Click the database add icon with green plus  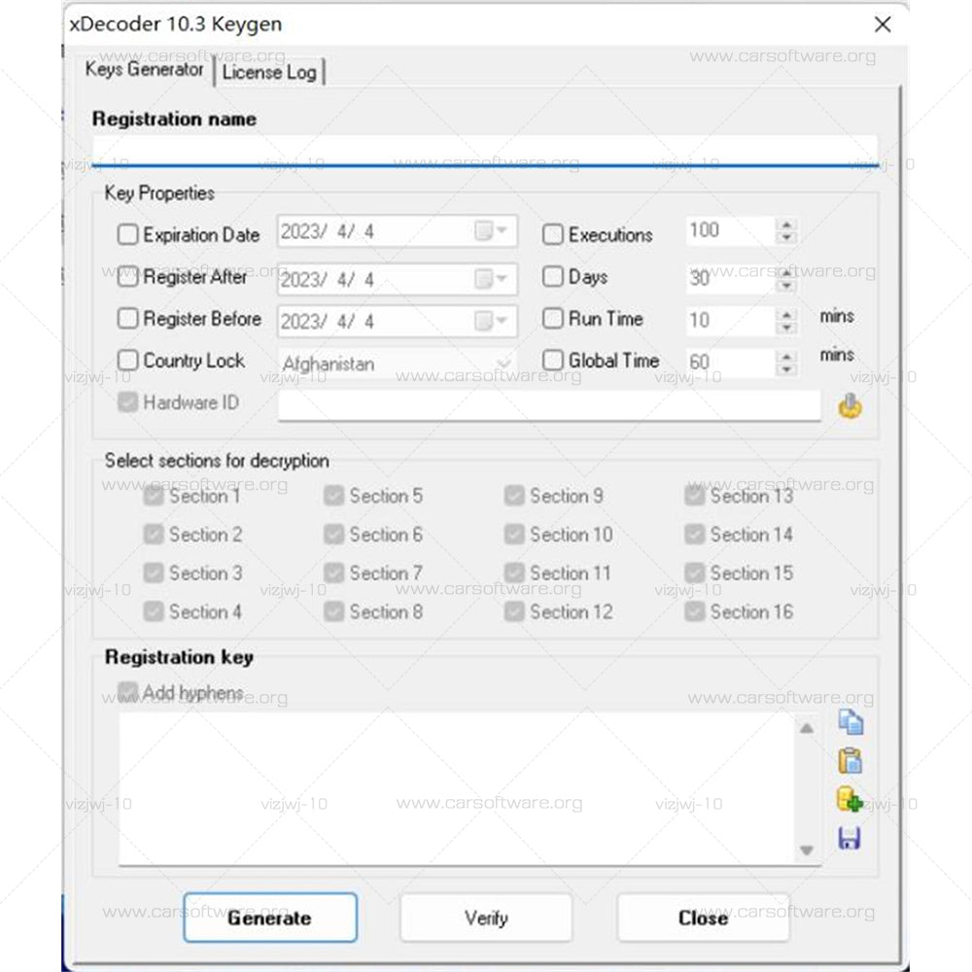coord(850,799)
